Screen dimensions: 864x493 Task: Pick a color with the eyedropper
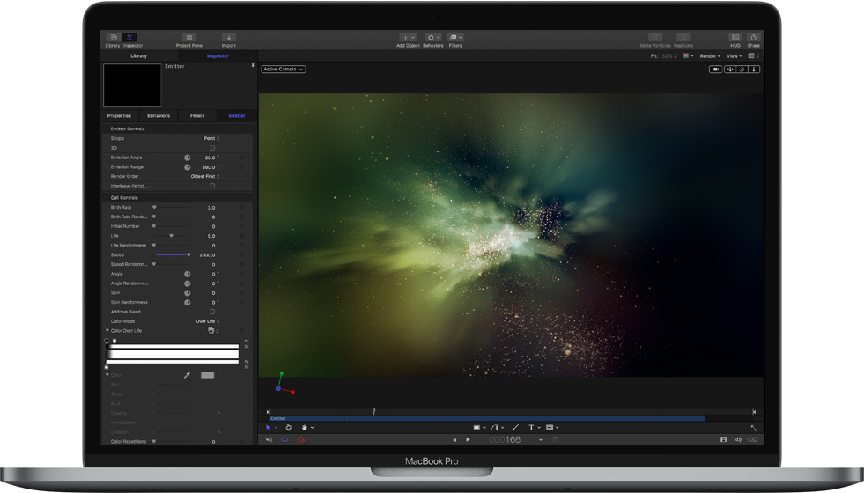[187, 375]
